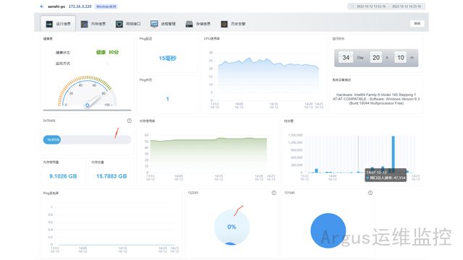463x260 pixels.
Task: Click the CPU usage area chart
Action: (x=266, y=79)
